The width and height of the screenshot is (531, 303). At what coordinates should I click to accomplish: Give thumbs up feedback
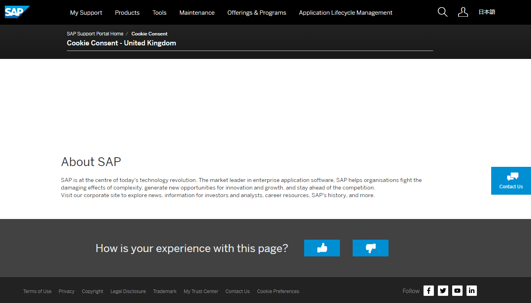point(322,248)
